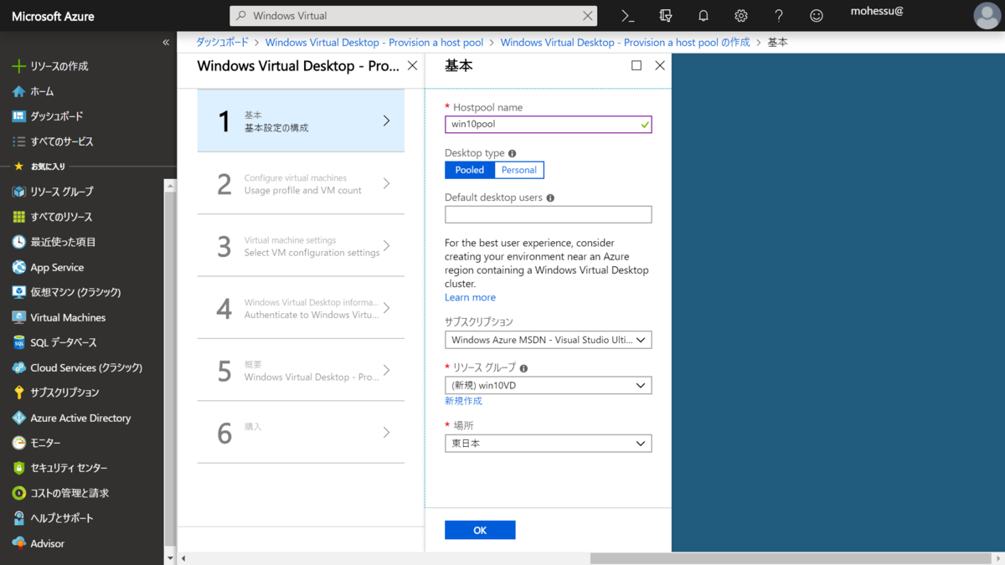Click the Virtual Machines monitor icon

[18, 317]
